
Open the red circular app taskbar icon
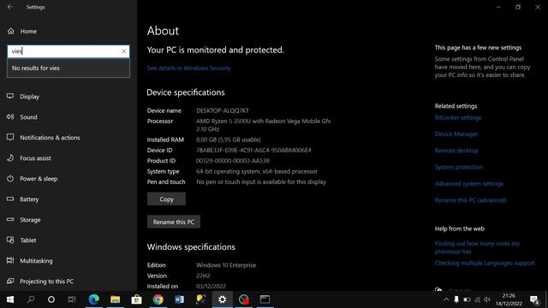click(x=243, y=299)
